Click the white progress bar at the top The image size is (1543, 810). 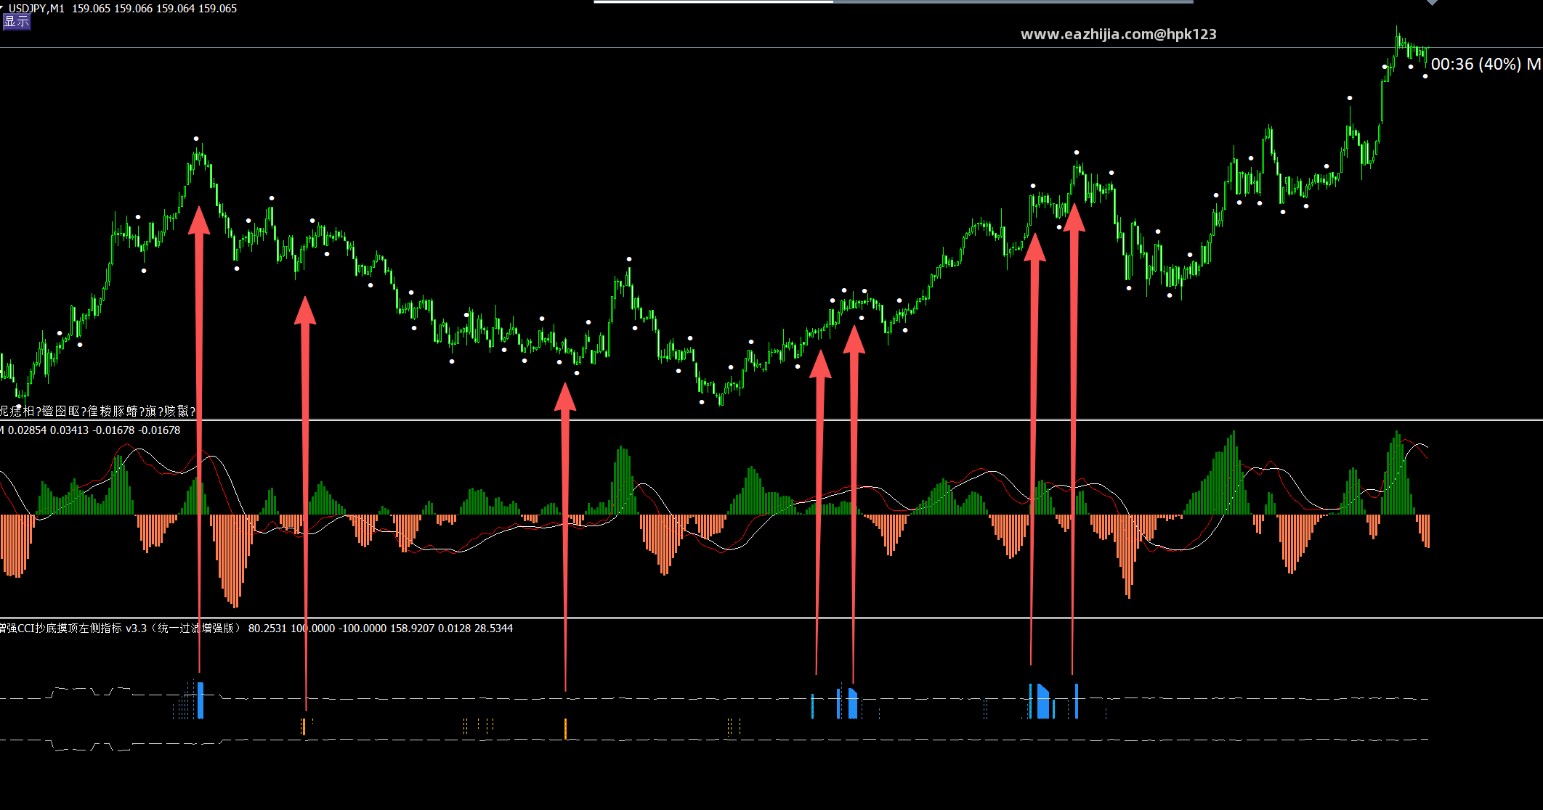(x=713, y=1)
